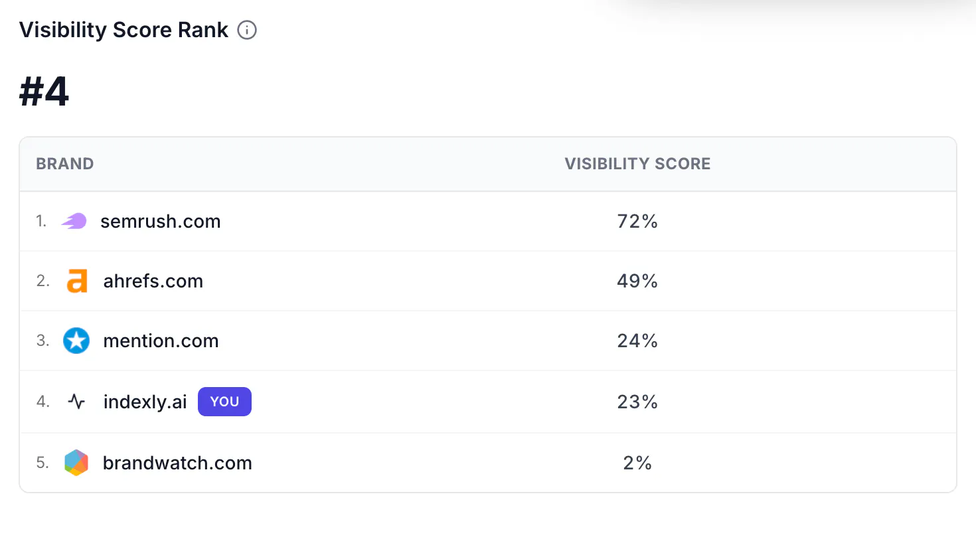
Task: Select the 24% score for mention.com
Action: pos(637,341)
